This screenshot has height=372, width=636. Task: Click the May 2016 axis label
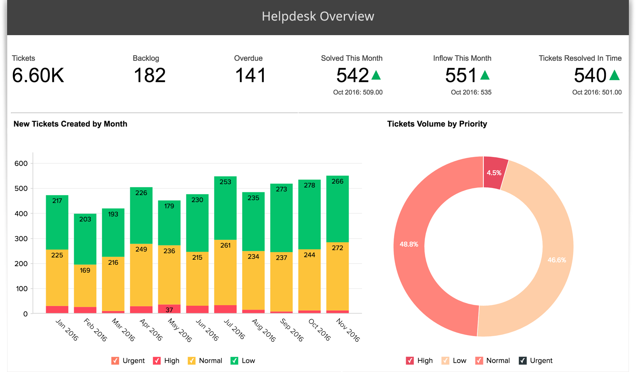click(180, 330)
